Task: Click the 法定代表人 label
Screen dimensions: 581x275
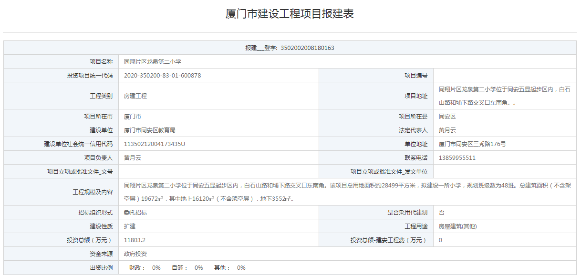Action: (x=413, y=130)
